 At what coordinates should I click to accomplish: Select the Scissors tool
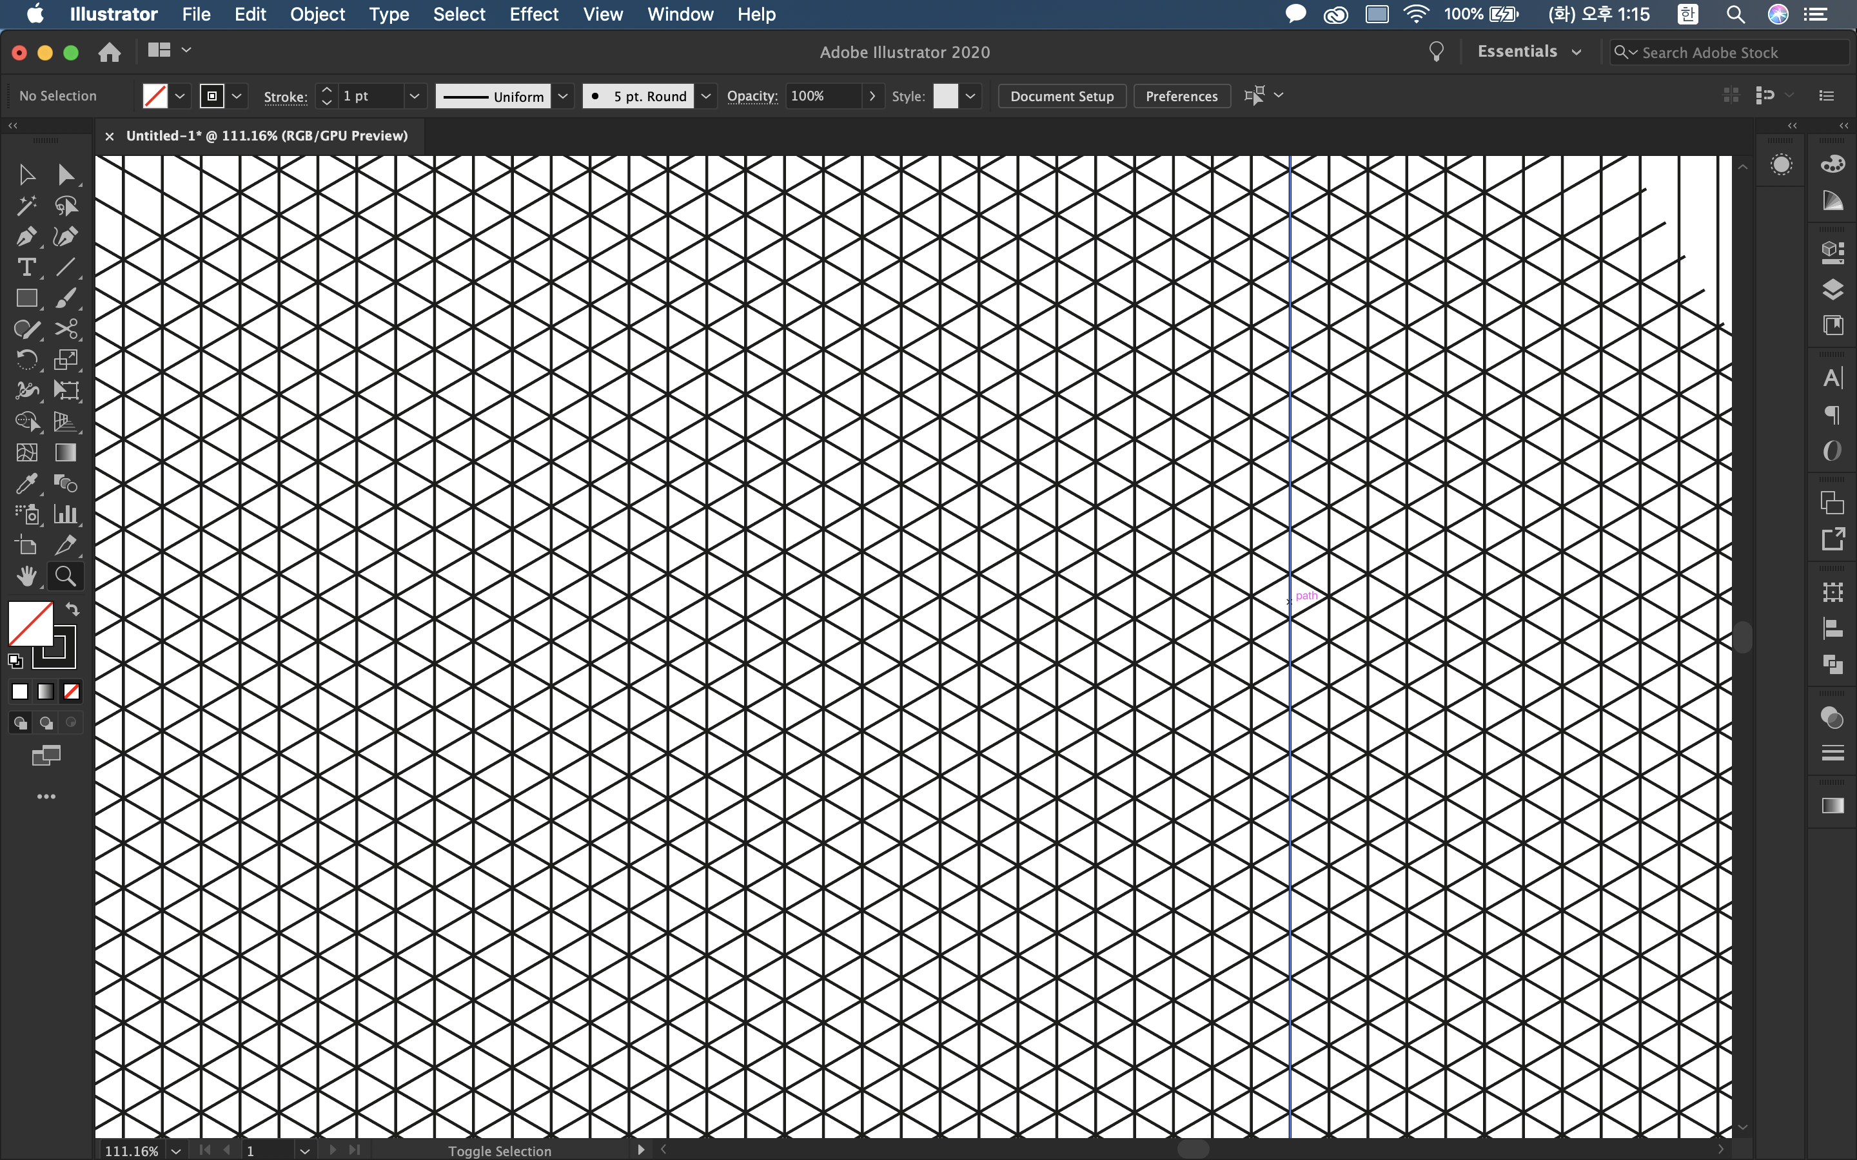[66, 329]
